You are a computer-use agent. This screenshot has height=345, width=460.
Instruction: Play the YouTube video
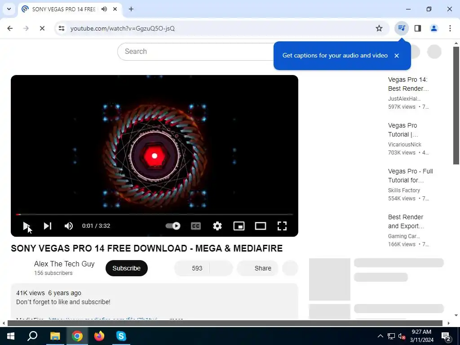point(27,226)
